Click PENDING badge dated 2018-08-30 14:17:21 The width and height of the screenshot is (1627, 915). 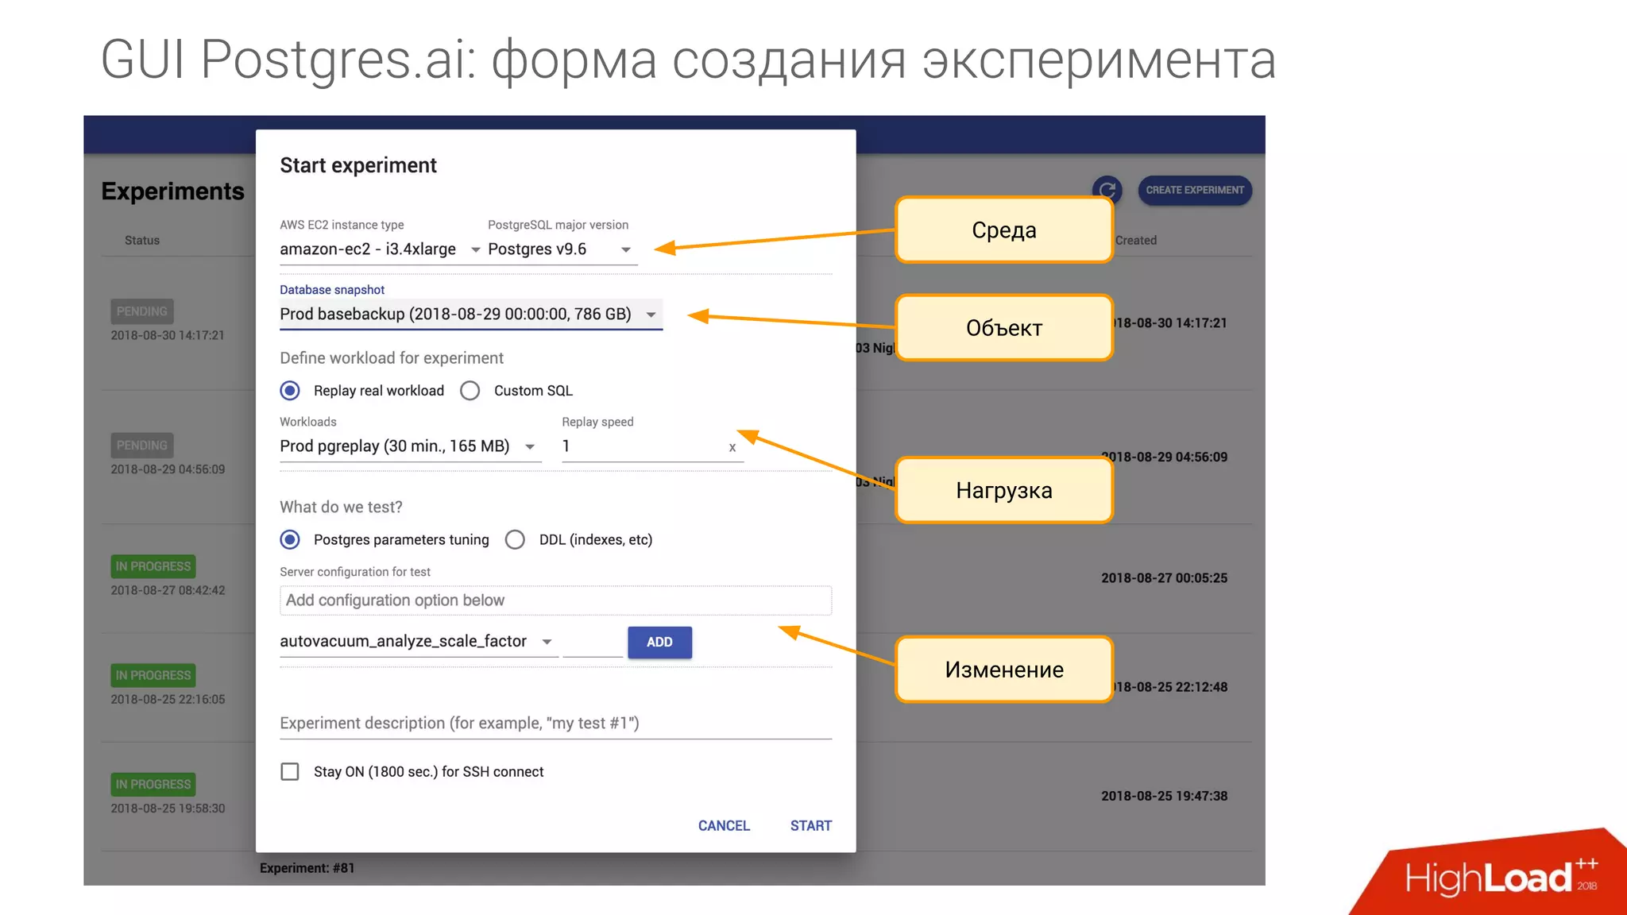pos(142,311)
